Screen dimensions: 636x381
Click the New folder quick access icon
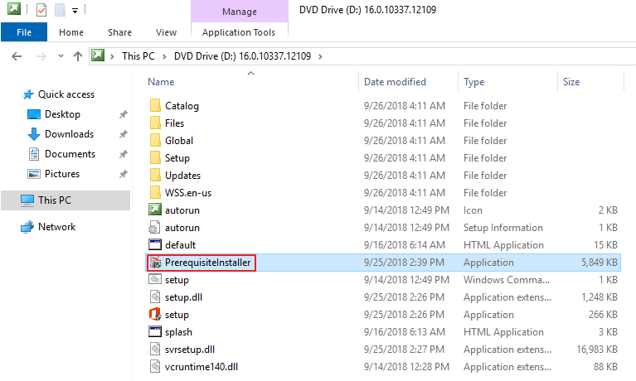(60, 9)
